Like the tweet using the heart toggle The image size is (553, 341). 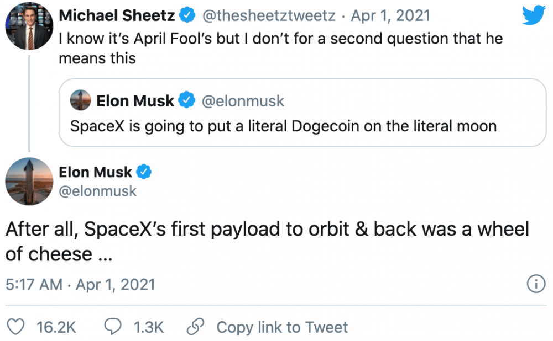[16, 327]
